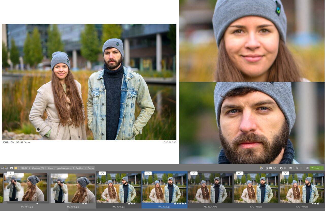
Task: Delete the selected photo with trash icon
Action: point(267,168)
